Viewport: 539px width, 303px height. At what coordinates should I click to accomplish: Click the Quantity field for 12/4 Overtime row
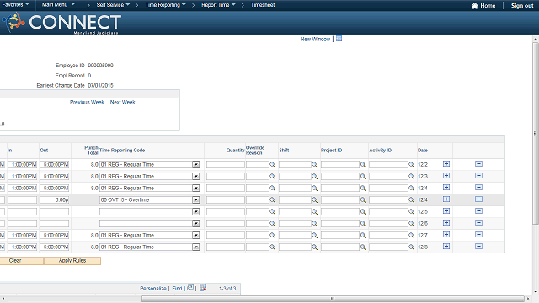point(226,200)
